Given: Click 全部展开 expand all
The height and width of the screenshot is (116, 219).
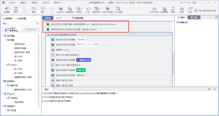Looking at the screenshot, I should (x=8, y=19).
